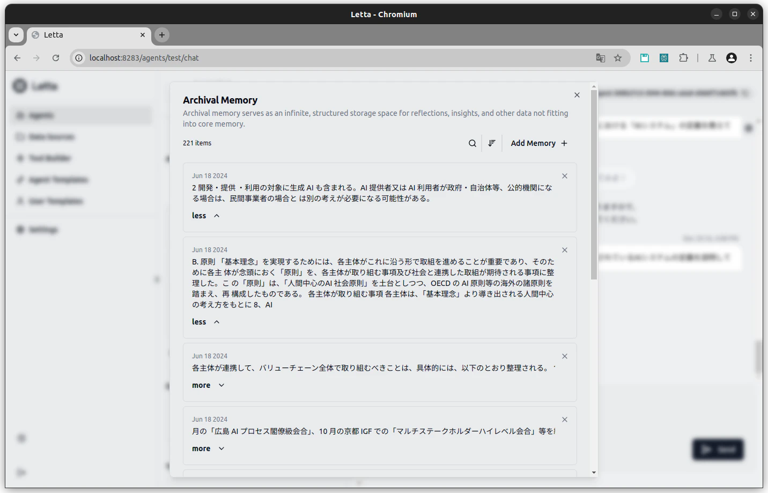Open a new browser tab
The width and height of the screenshot is (768, 493).
162,35
